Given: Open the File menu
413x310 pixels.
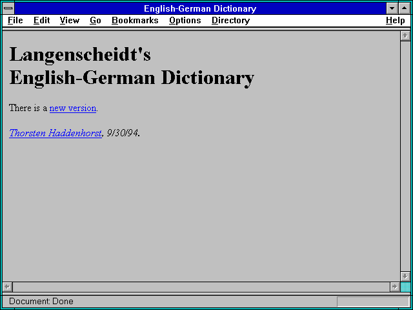Looking at the screenshot, I should [15, 21].
